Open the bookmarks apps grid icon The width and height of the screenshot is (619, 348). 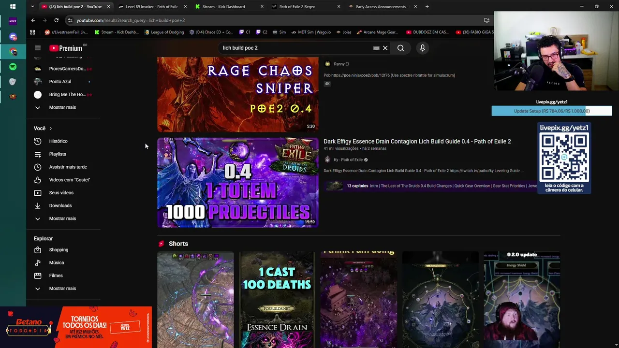pyautogui.click(x=32, y=32)
